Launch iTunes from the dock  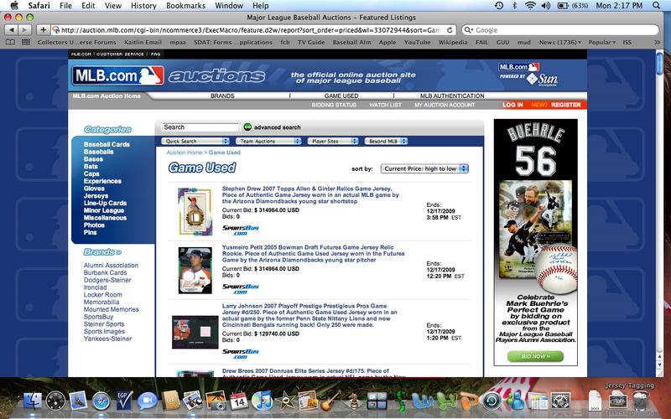[x=262, y=401]
